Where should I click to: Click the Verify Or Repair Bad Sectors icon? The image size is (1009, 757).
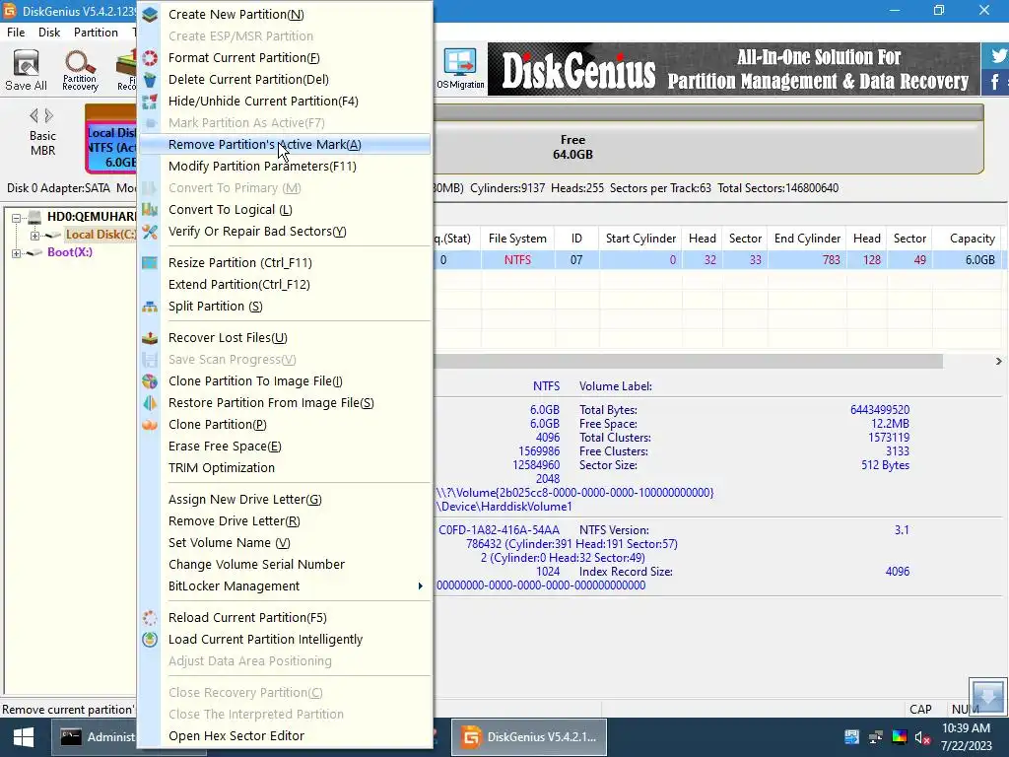click(x=150, y=232)
